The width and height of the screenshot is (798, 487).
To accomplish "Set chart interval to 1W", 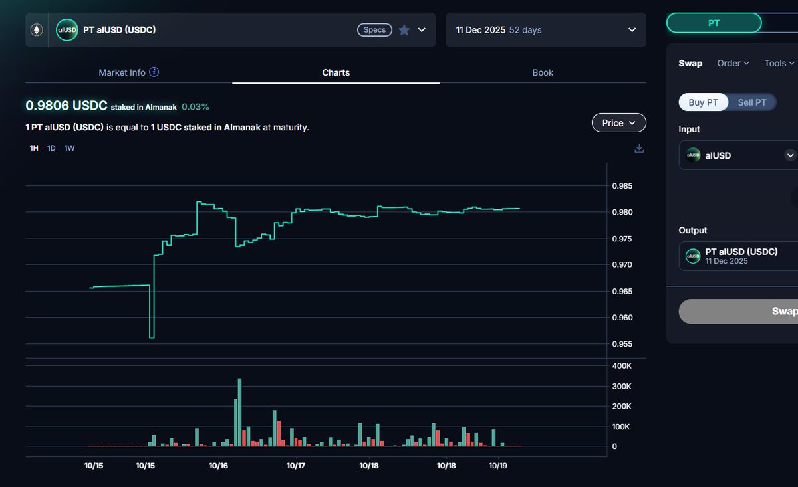I will [69, 148].
